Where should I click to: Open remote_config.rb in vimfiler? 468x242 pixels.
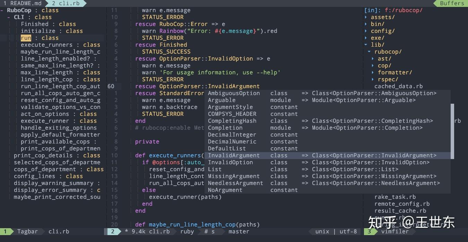click(402, 204)
